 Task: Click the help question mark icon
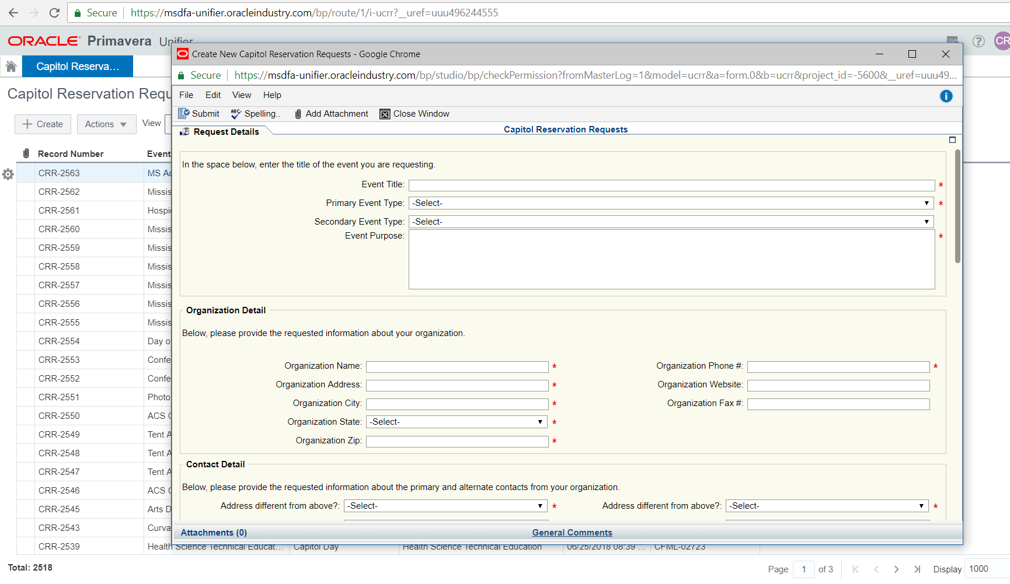pos(978,41)
